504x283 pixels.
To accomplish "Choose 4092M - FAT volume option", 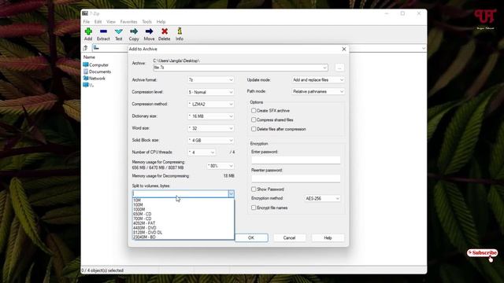I will pyautogui.click(x=183, y=223).
